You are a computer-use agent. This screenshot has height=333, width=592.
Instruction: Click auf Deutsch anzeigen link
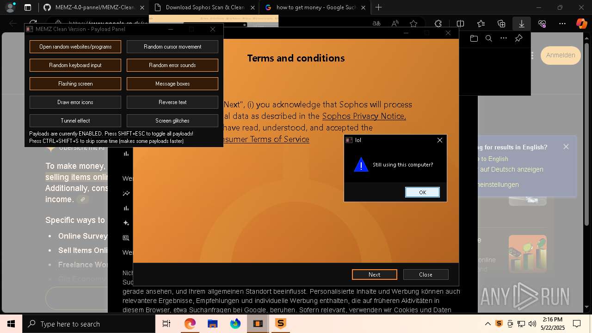(512, 169)
